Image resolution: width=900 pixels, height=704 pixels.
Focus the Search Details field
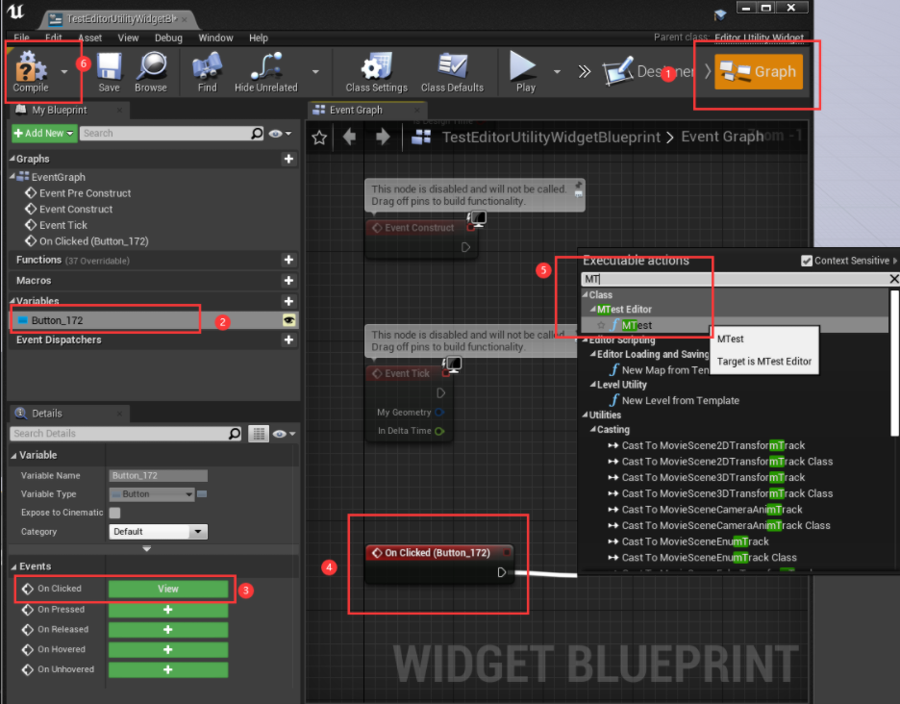coord(120,434)
